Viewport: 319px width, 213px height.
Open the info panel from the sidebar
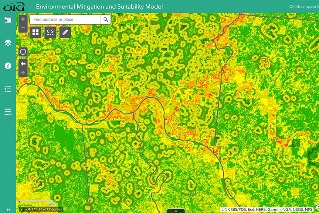coord(7,65)
